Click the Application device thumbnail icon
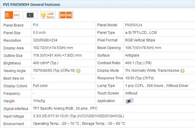The image size is (195, 128). click(x=130, y=101)
